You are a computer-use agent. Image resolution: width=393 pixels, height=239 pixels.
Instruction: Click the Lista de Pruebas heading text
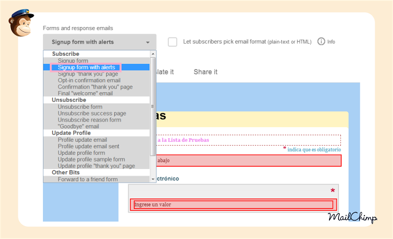189,140
